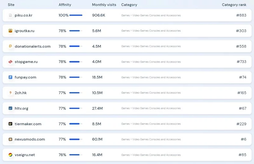Screen dimensions: 254x164
Task: Select the 4.0M monthly visits value
Action: [97, 62]
